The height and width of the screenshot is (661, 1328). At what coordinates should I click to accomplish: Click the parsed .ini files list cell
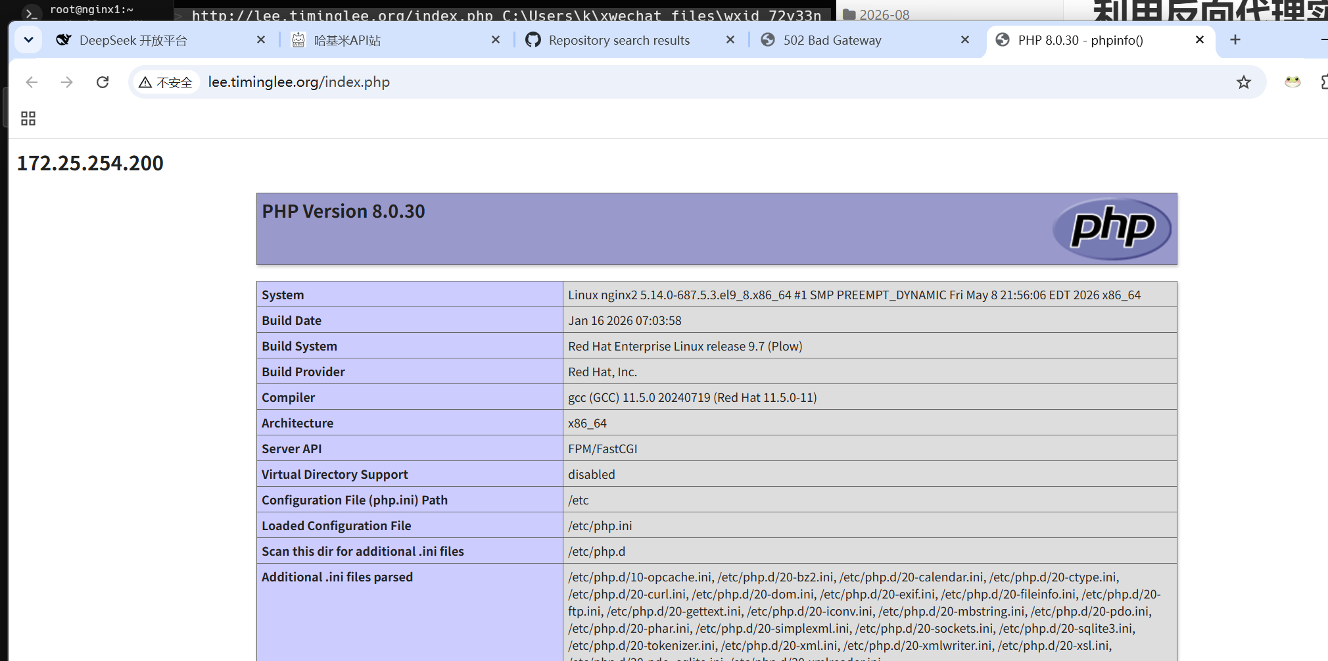(870, 612)
